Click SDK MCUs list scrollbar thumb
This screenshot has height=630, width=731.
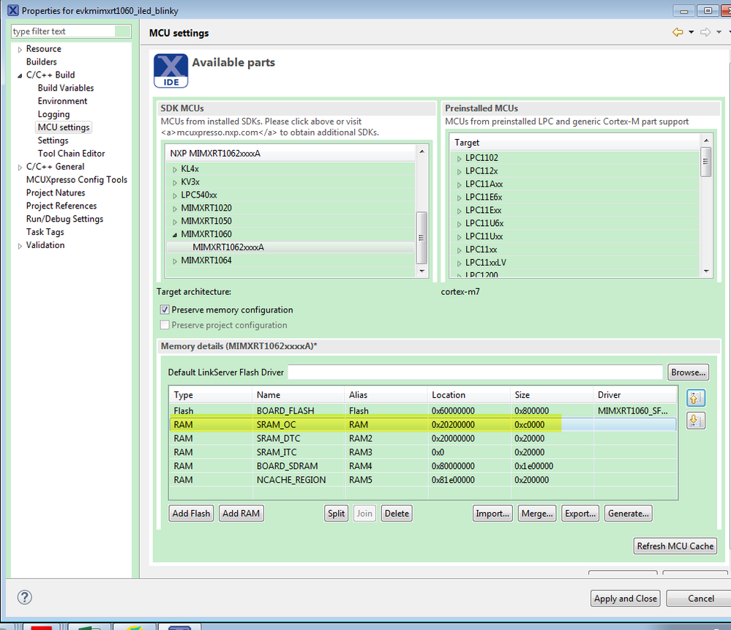pos(421,237)
